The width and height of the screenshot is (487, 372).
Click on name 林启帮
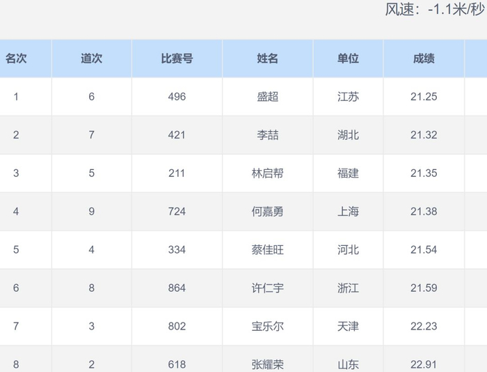click(x=268, y=173)
